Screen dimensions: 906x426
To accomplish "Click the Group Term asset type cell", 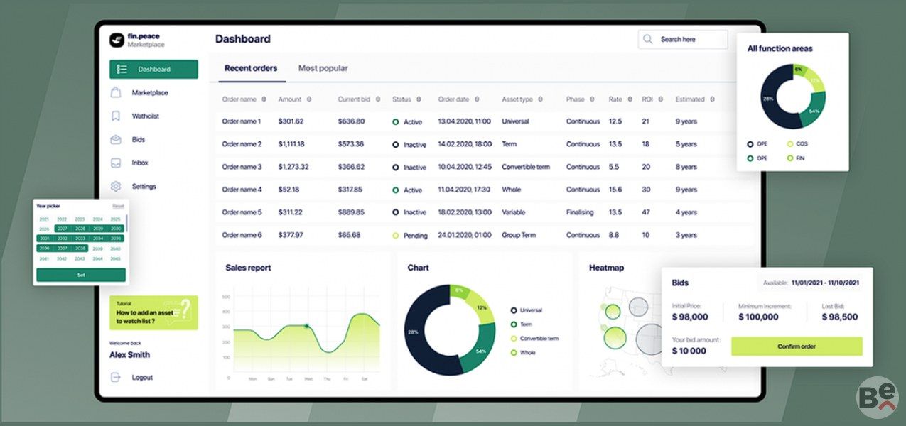I will click(519, 235).
